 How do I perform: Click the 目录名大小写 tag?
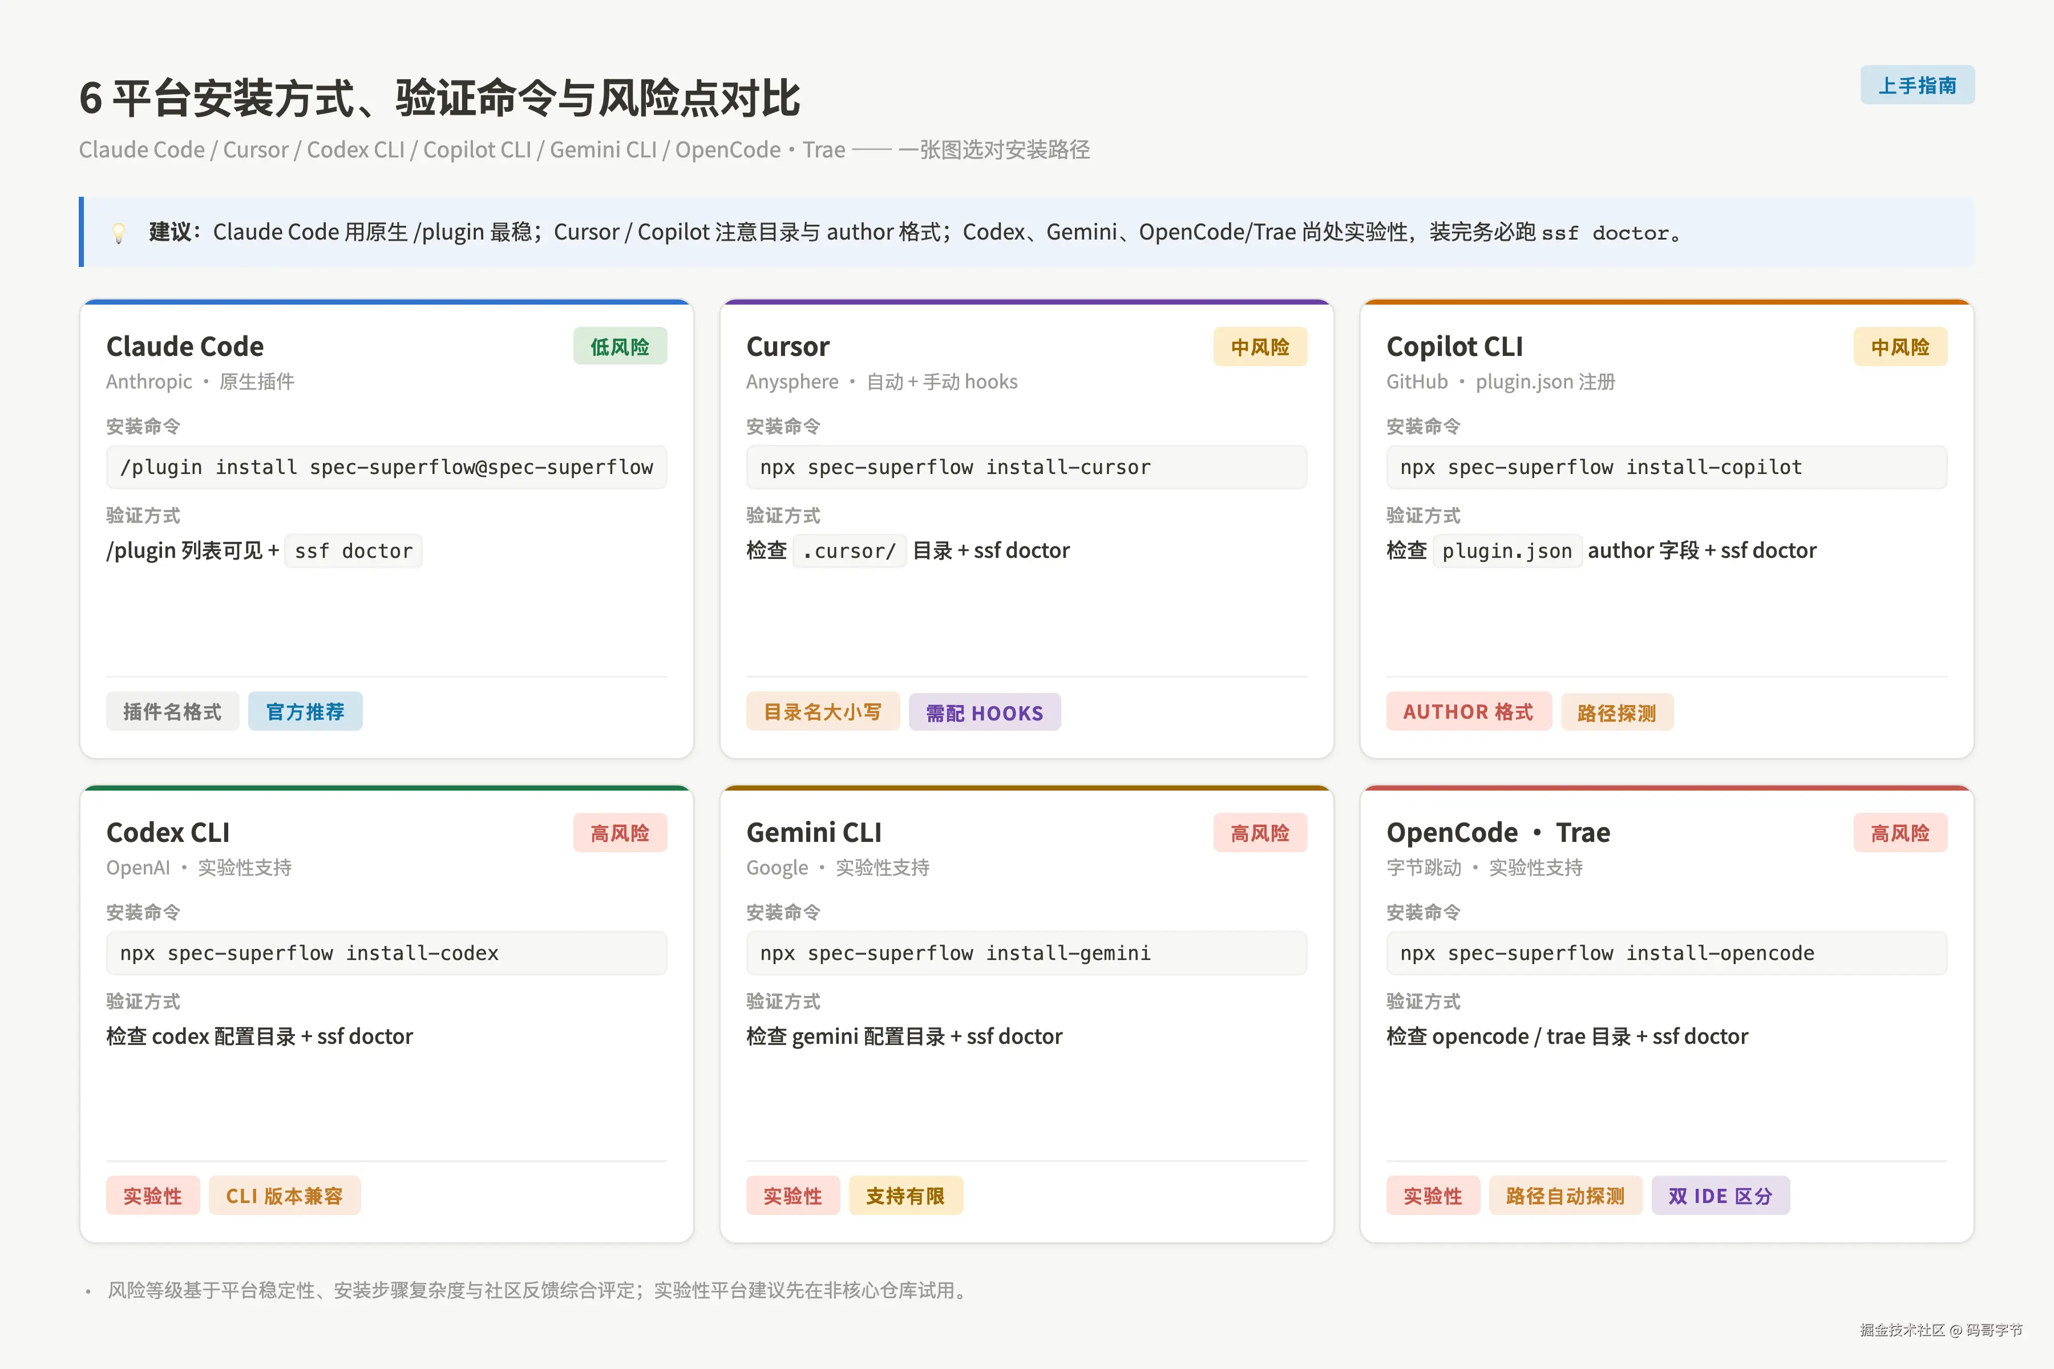823,711
